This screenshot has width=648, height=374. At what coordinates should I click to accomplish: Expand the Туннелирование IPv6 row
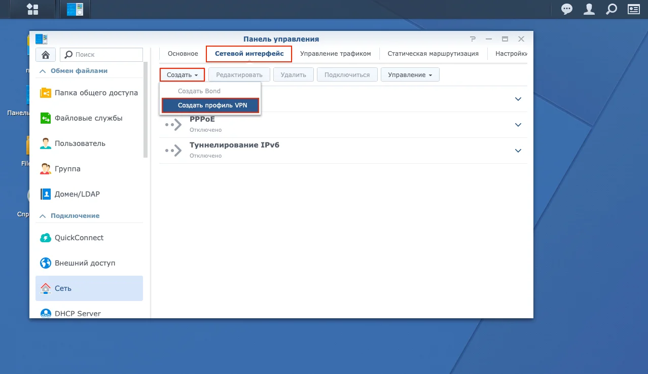[x=518, y=151]
